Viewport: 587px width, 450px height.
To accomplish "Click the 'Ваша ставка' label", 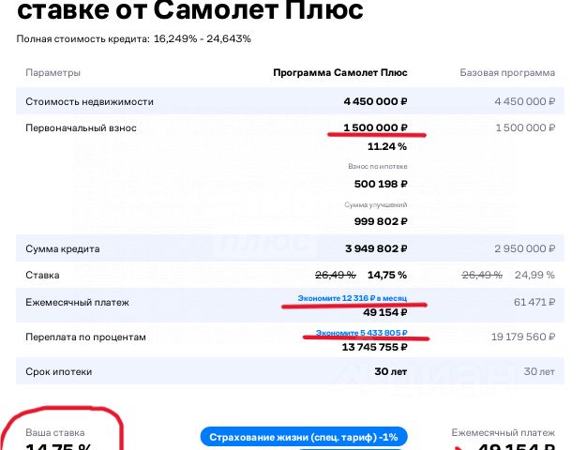I will (55, 433).
